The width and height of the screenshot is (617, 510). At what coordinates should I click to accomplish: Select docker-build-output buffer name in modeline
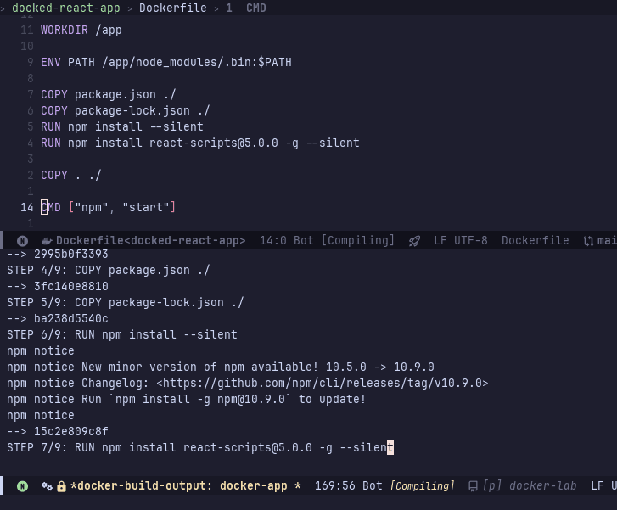185,486
